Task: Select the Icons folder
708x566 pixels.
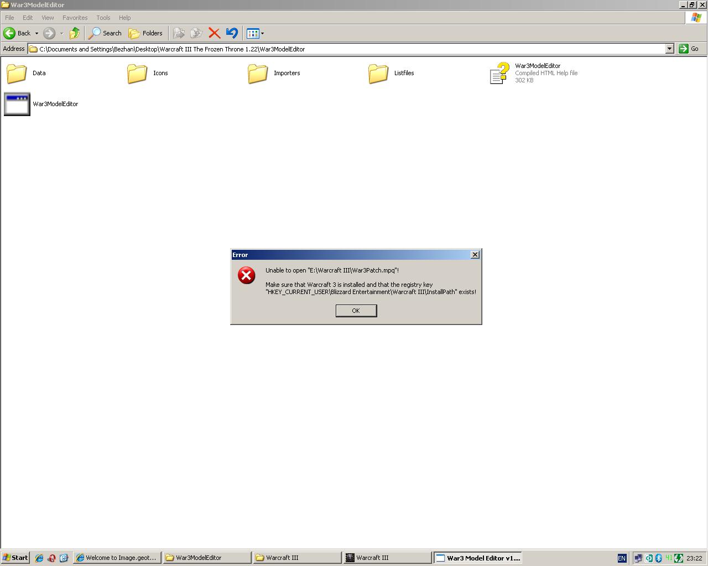Action: tap(138, 73)
